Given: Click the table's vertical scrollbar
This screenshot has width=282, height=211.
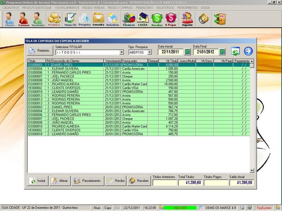Looking at the screenshot, I should point(252,116).
